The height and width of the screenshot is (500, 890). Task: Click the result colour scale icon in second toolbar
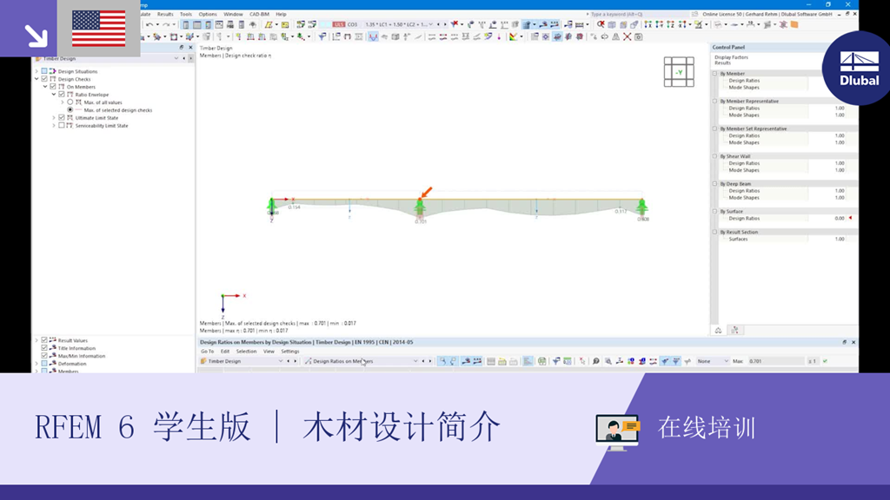[513, 36]
